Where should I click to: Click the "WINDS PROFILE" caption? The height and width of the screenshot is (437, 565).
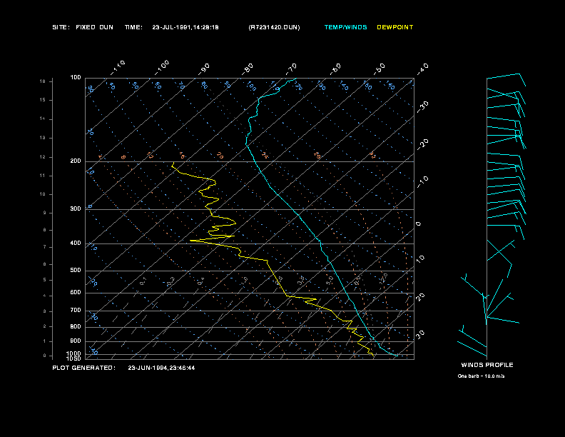[487, 365]
